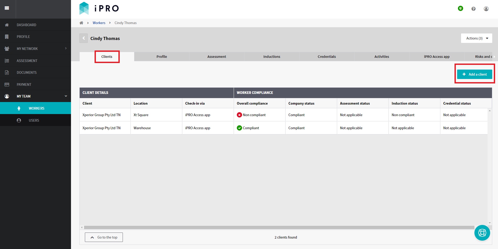
Task: Open the Assessment tab
Action: [x=217, y=56]
